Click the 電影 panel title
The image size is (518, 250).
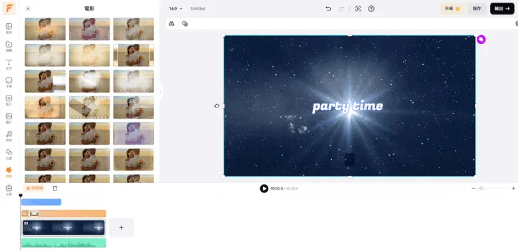tap(89, 9)
